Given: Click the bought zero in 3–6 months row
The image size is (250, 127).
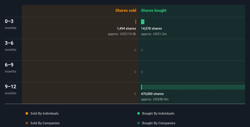Looking at the screenshot, I should [x=142, y=50].
